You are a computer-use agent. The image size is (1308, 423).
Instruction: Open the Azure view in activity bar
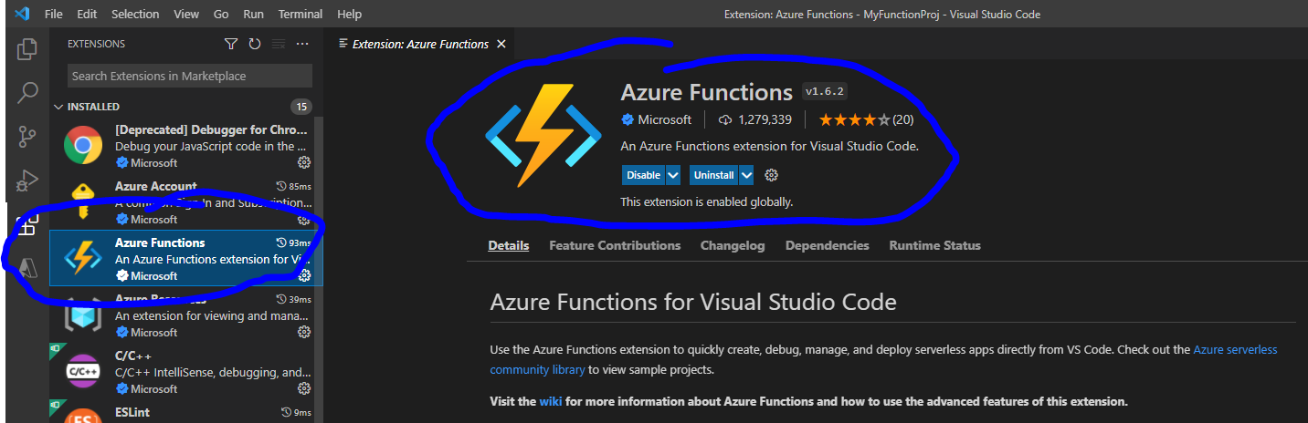pos(27,267)
